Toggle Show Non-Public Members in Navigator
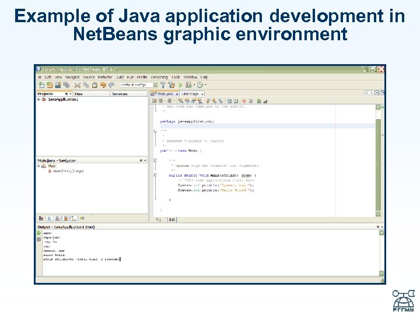 pos(65,219)
